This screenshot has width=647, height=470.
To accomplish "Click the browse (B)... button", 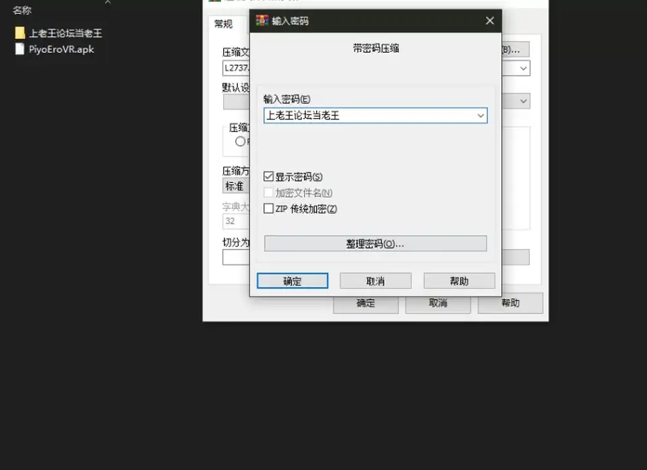I will tap(514, 49).
